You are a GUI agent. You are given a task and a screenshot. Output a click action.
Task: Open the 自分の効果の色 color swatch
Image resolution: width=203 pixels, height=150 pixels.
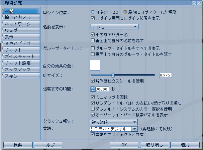pyautogui.click(x=95, y=65)
